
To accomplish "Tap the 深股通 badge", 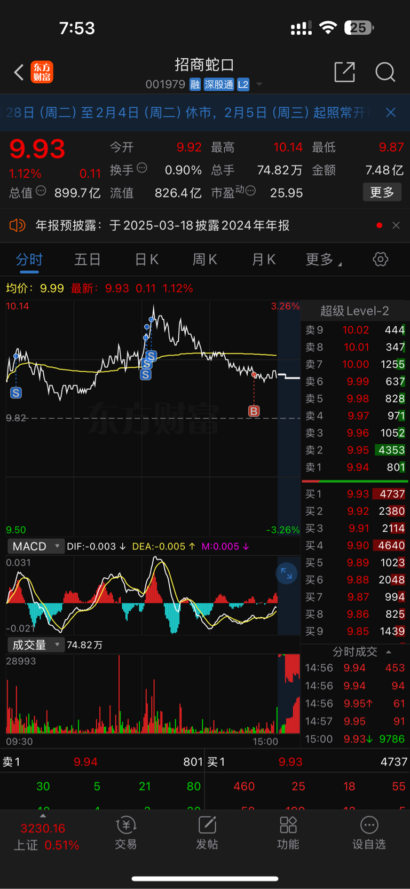I will (x=219, y=84).
